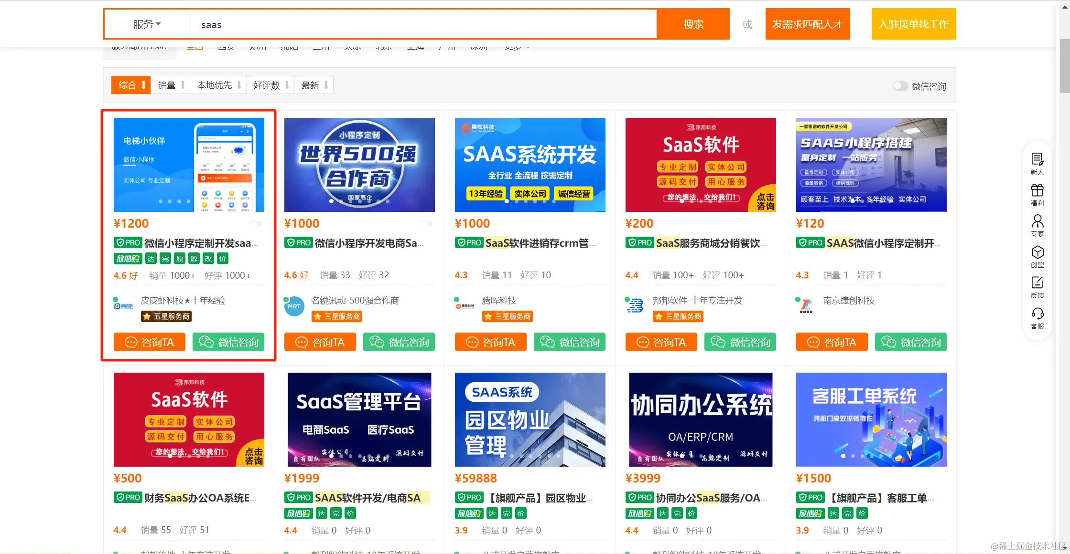Screen dimensions: 1070x554
Task: Click 南京捷创科技 shop logo
Action: coord(806,306)
